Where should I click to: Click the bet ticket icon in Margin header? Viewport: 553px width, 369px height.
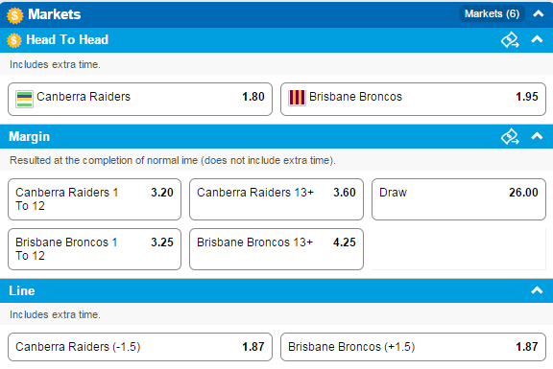pyautogui.click(x=510, y=137)
